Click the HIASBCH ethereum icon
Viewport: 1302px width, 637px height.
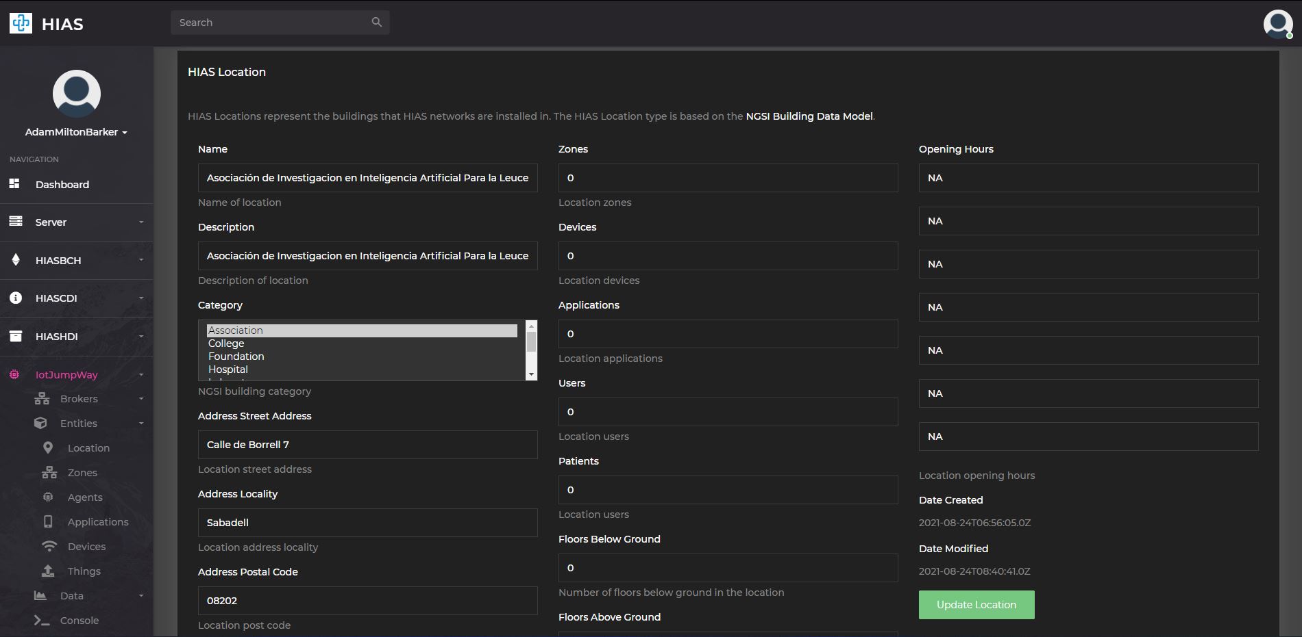point(16,260)
